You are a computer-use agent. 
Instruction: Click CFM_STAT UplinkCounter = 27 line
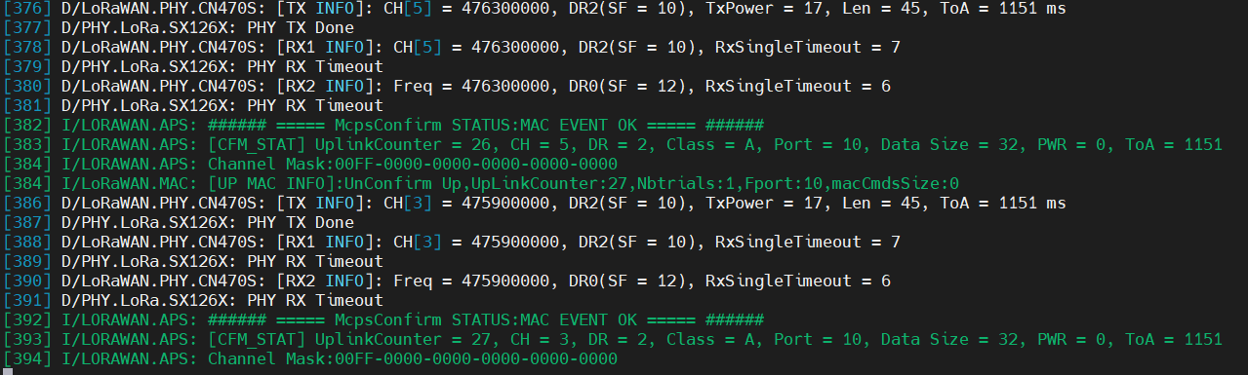[x=613, y=340]
